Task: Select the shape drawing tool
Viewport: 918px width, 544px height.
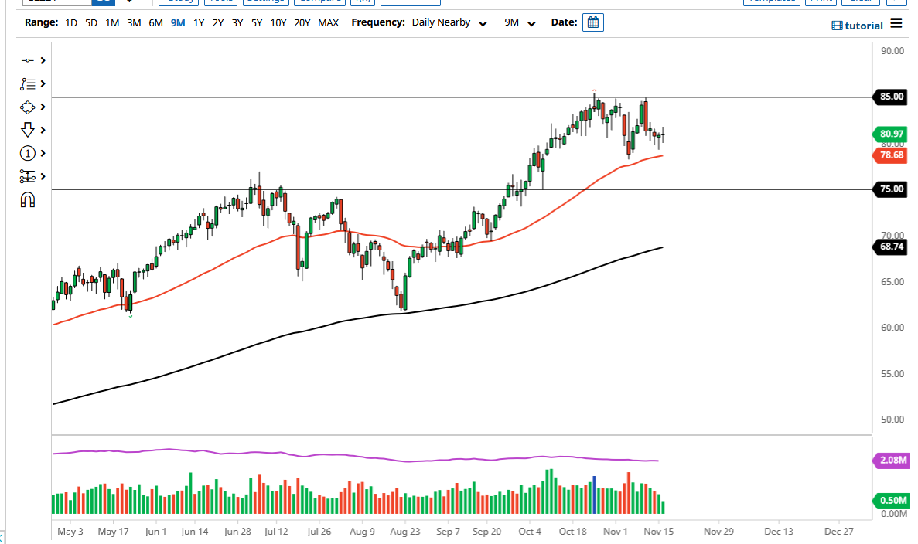Action: coord(26,107)
